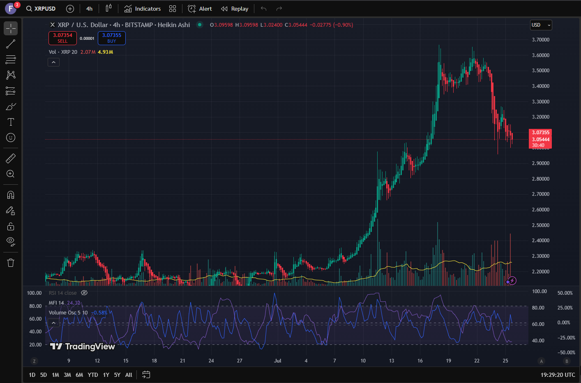581x383 pixels.
Task: Click the 50.00% oscillator scale label
Action: [x=565, y=293]
